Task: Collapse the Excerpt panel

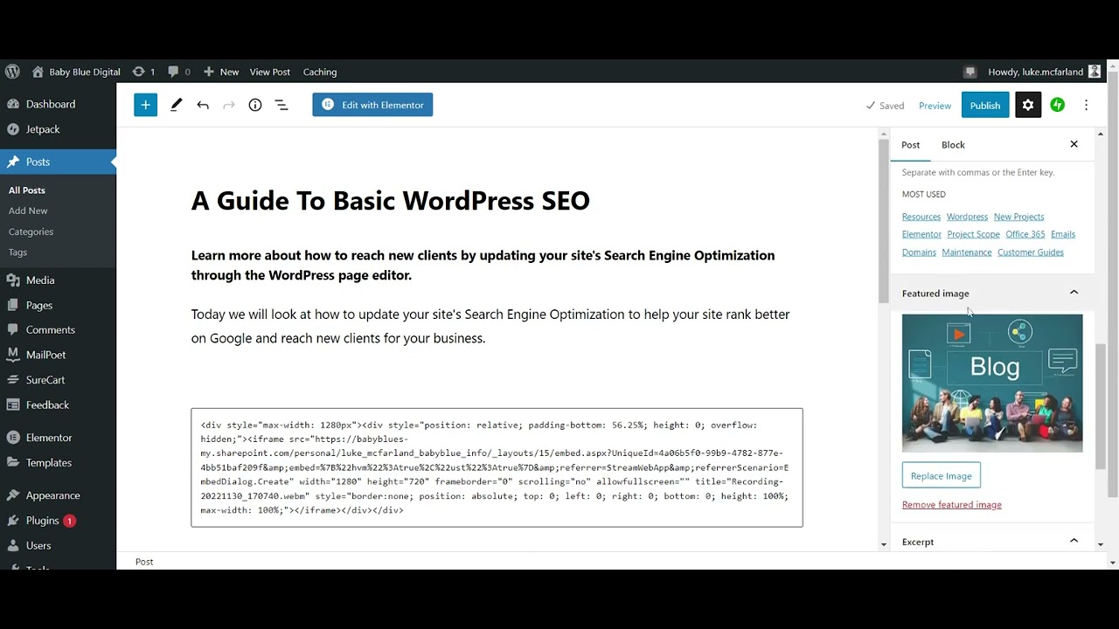Action: 992,542
